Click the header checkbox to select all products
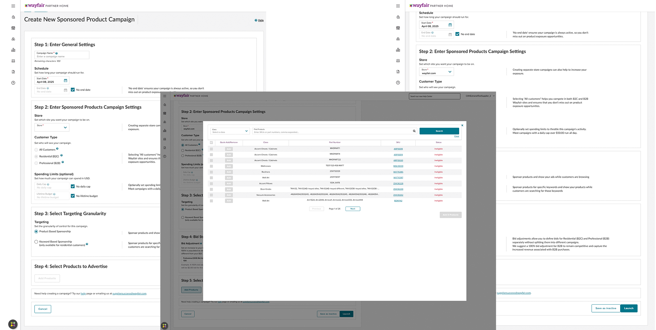 click(211, 142)
